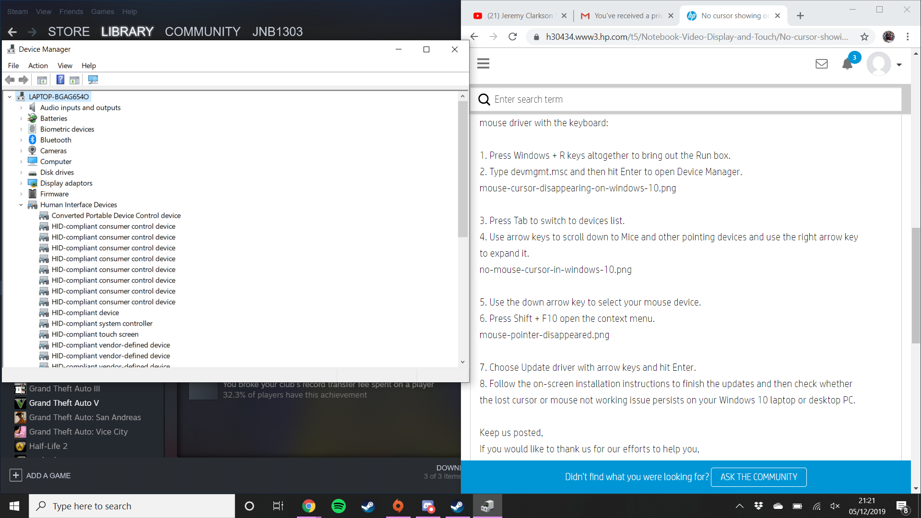Open HP forum messages envelope icon

coord(821,64)
